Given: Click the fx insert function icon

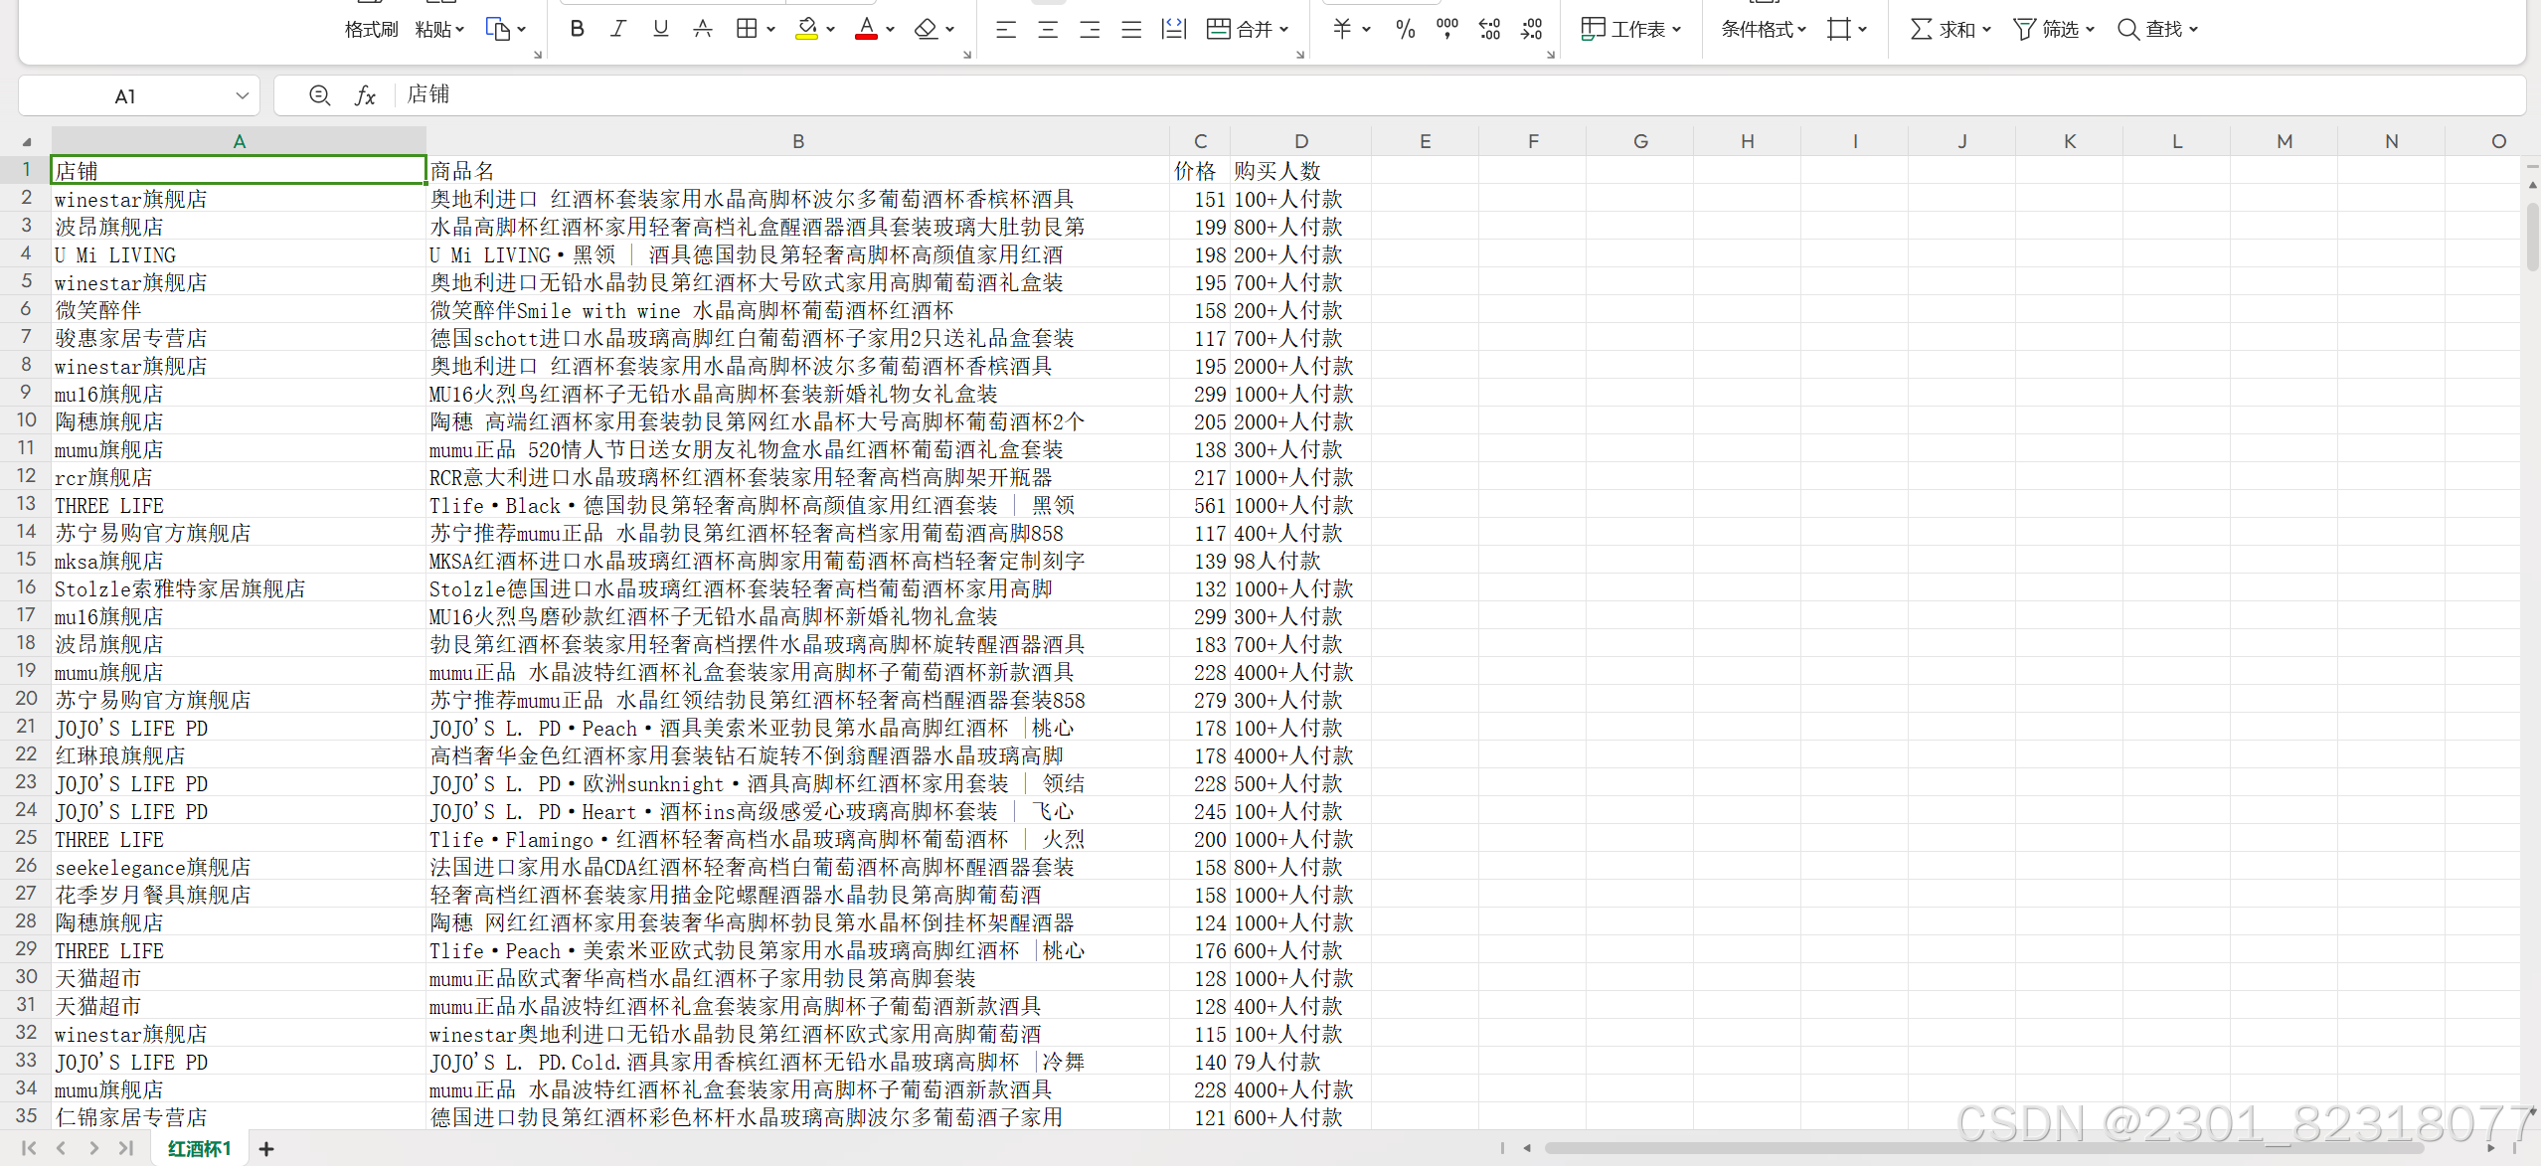Looking at the screenshot, I should coord(365,95).
